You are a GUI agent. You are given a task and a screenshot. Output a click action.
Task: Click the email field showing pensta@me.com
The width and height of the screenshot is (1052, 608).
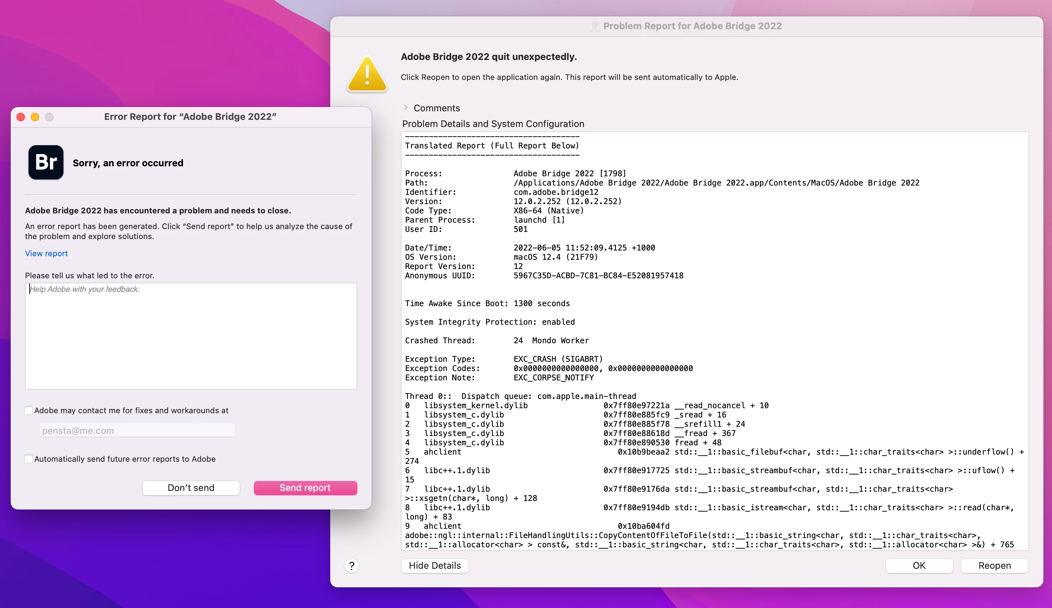(137, 430)
